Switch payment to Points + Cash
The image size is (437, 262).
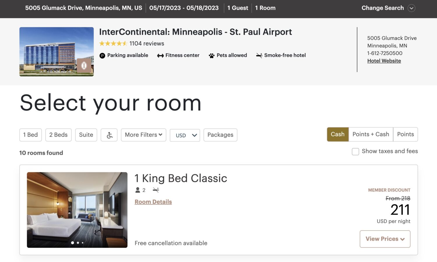point(371,134)
